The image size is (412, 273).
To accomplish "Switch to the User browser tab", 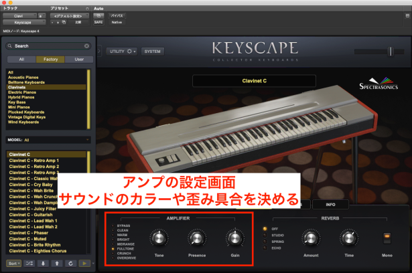I will point(79,60).
